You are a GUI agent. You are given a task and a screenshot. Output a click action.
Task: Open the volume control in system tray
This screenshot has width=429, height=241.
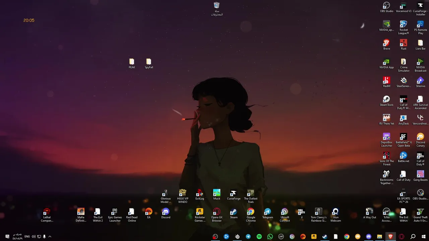[x=34, y=237]
